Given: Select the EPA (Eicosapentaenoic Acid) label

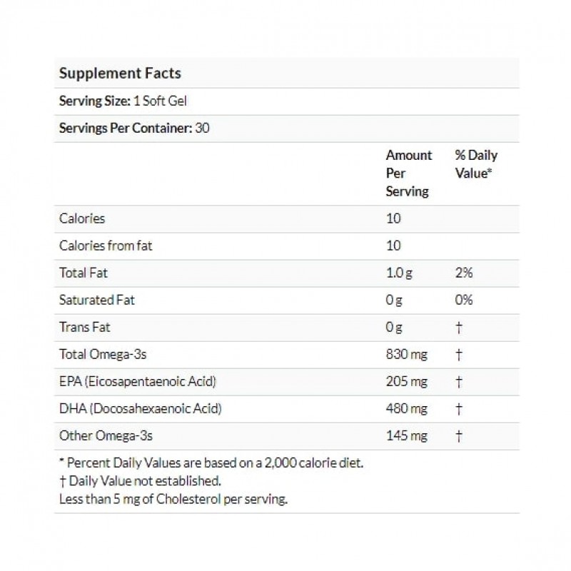Looking at the screenshot, I should click(x=137, y=381).
